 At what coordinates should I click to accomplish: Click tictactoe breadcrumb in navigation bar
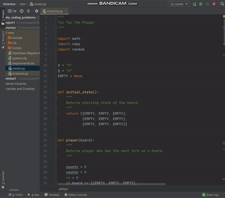(9, 4)
